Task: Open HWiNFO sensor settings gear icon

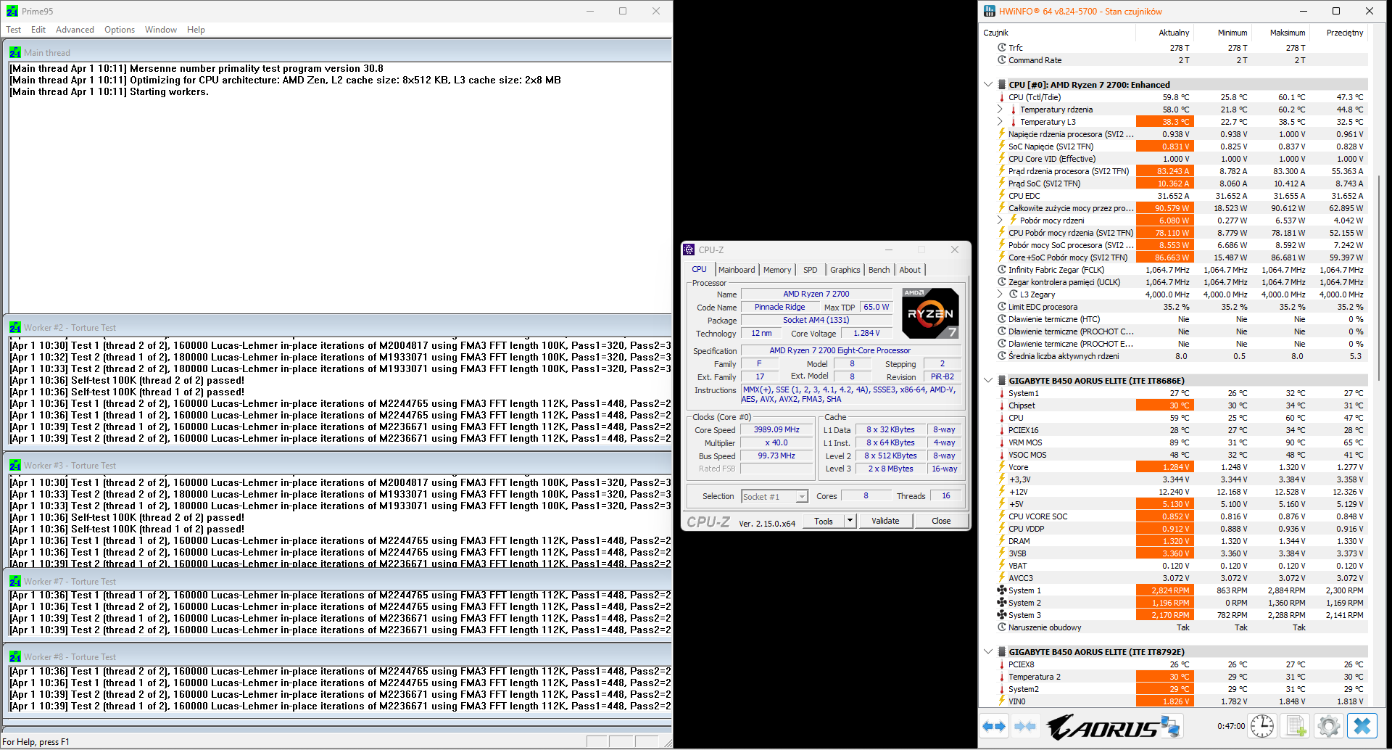Action: 1329,726
